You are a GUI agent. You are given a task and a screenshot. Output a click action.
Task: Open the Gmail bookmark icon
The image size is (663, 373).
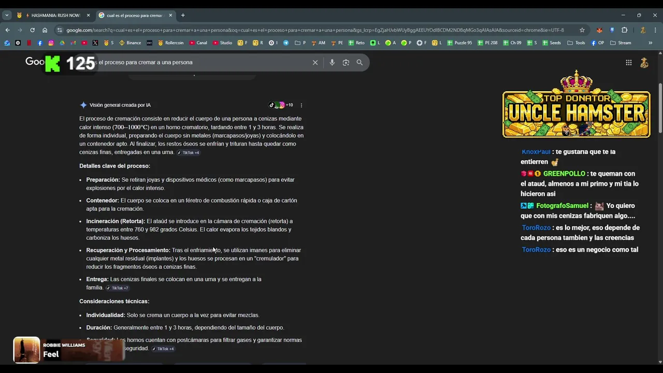coord(73,43)
